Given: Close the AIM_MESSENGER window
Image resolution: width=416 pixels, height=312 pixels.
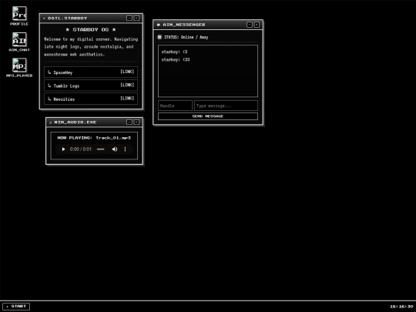Looking at the screenshot, I should (x=257, y=25).
